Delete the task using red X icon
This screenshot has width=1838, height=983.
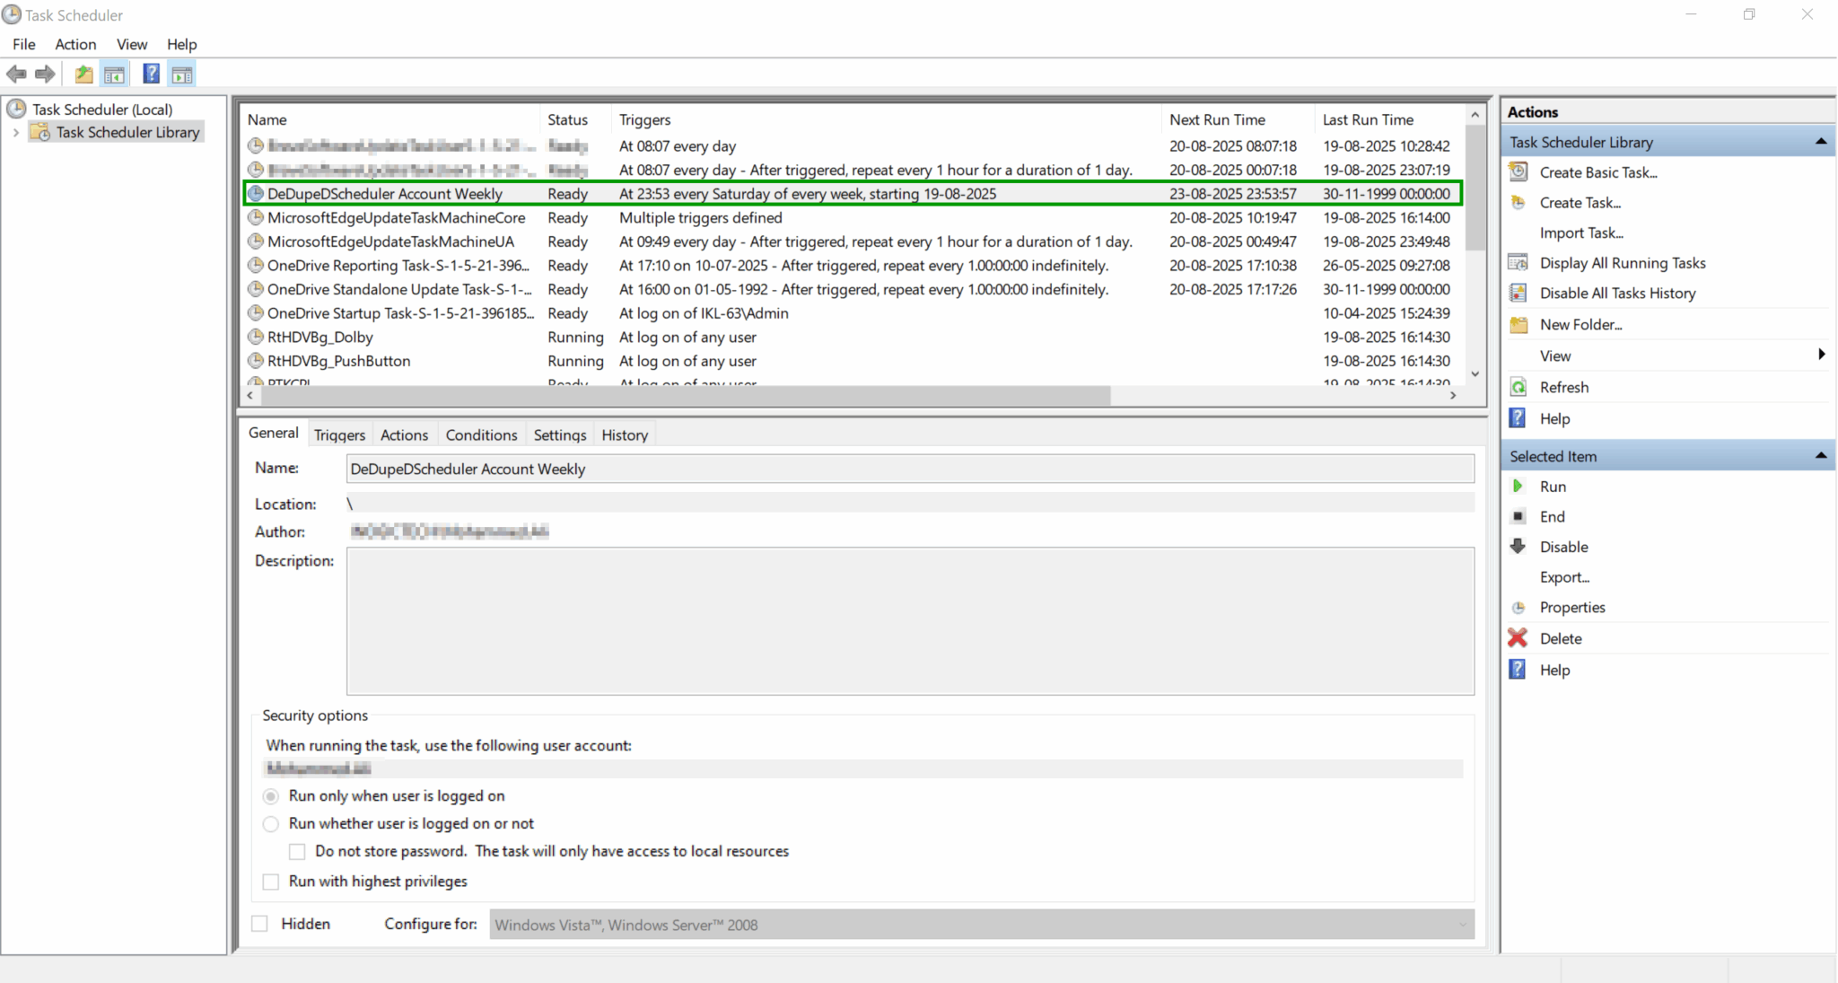[x=1518, y=637]
